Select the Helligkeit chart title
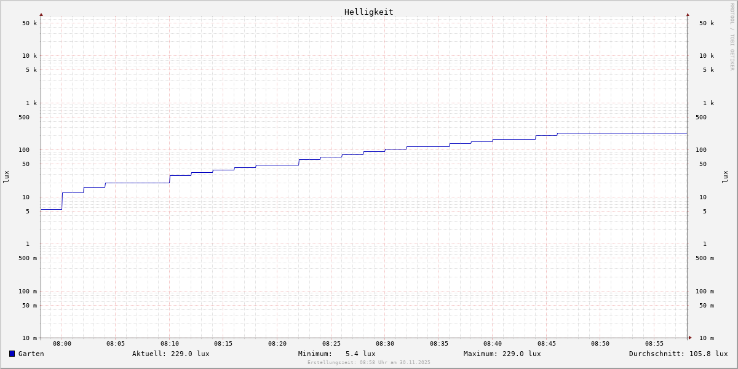Screen dimensions: 738x369 [x=368, y=12]
